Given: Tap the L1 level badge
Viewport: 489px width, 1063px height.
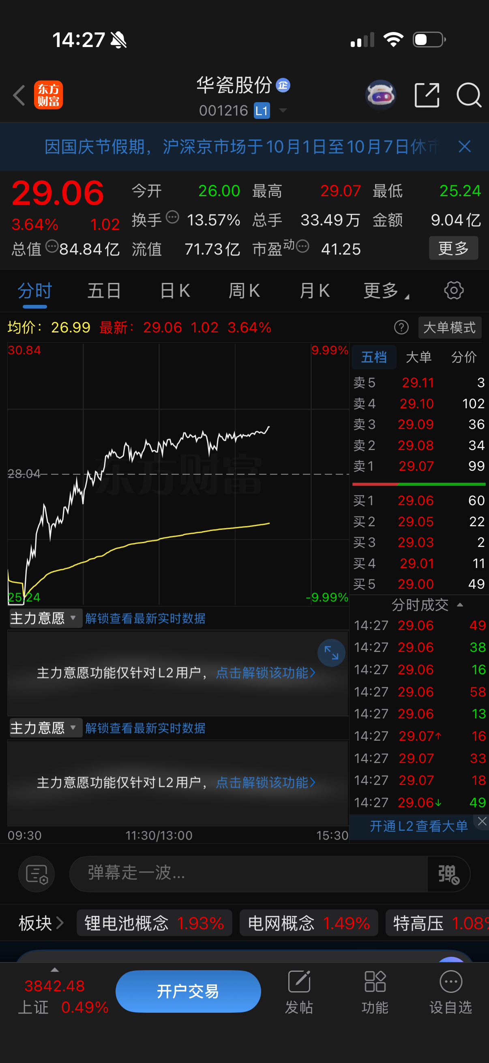Looking at the screenshot, I should [x=262, y=110].
